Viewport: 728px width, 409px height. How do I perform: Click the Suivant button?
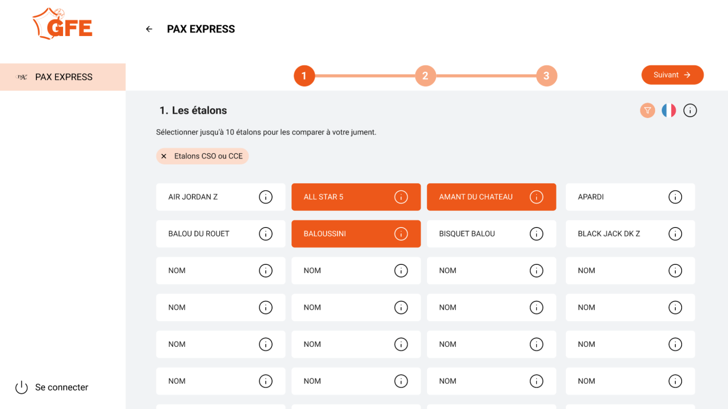(672, 75)
